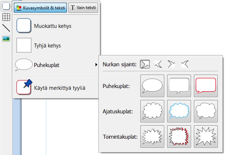This screenshot has height=155, width=225.
Task: Expand the Puhekuplat submenu arrow
Action: pos(96,65)
